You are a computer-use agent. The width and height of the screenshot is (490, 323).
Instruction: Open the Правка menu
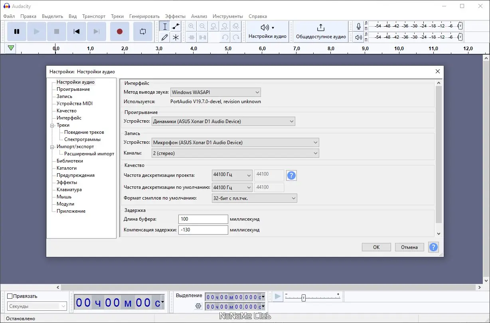pyautogui.click(x=28, y=16)
